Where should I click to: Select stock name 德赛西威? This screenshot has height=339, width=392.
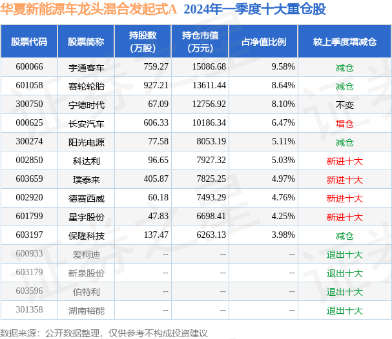click(x=87, y=199)
